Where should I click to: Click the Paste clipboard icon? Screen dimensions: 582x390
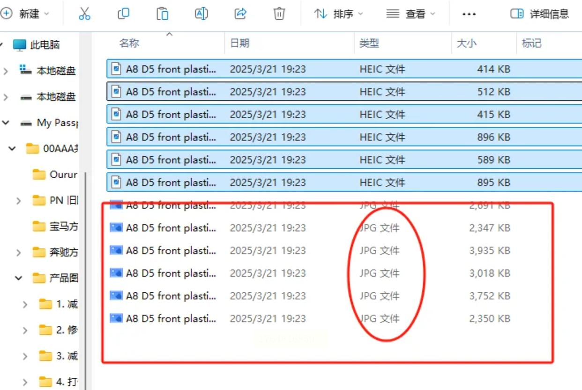coord(162,14)
